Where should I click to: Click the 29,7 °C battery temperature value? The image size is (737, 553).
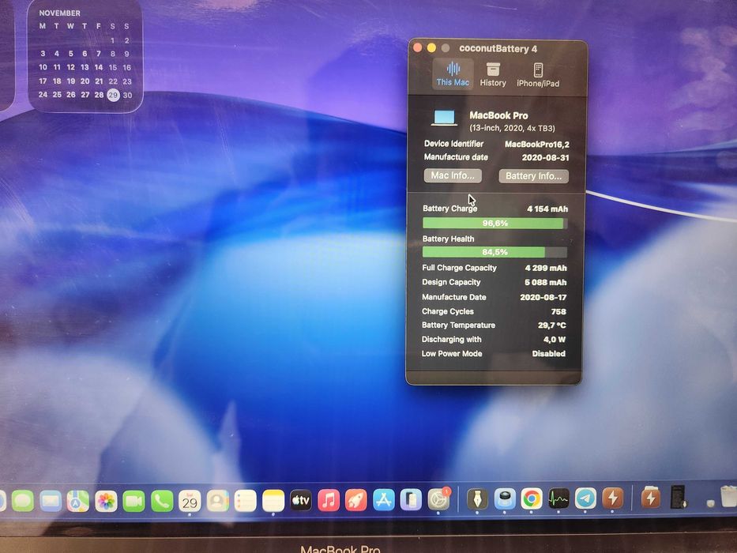[x=552, y=325]
